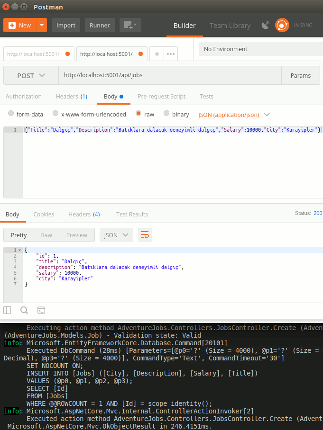Switch to the Team Library tab
Screen dimensions: 323x430
[230, 26]
